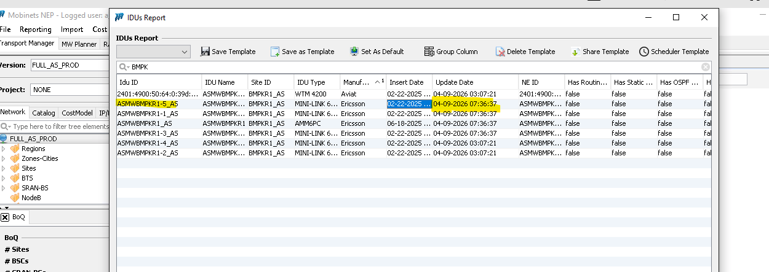
Task: Expand the Zones-Cities tree node
Action: point(4,158)
